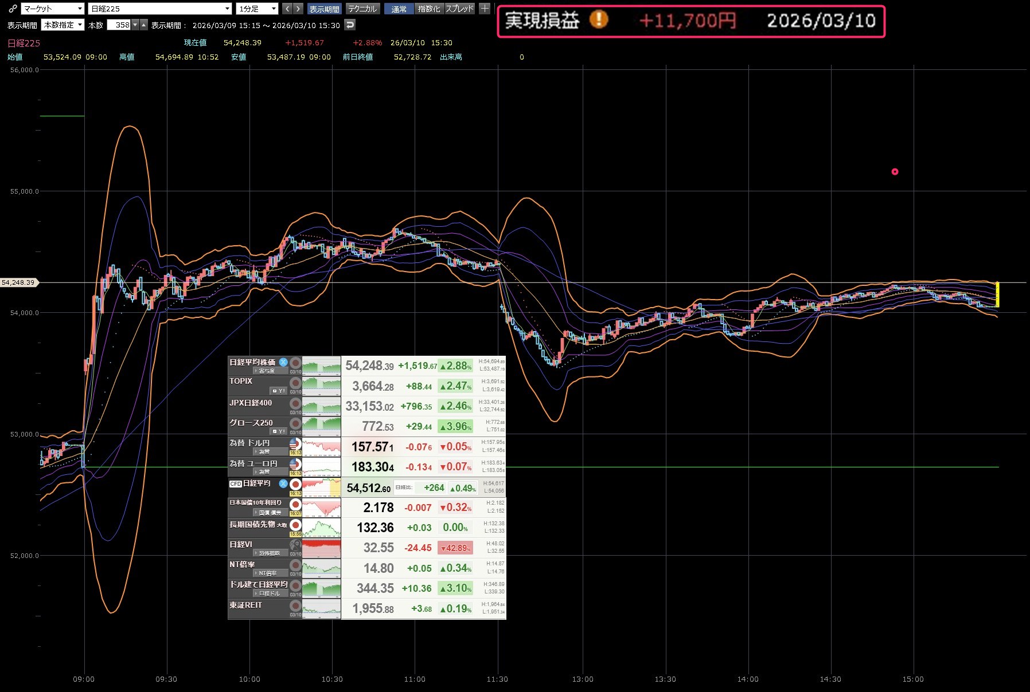The width and height of the screenshot is (1030, 692).
Task: Click the US flag icon for 為替 ドル円
Action: (295, 444)
